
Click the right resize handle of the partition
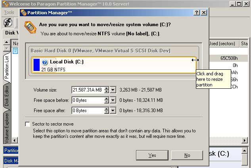pos(195,60)
